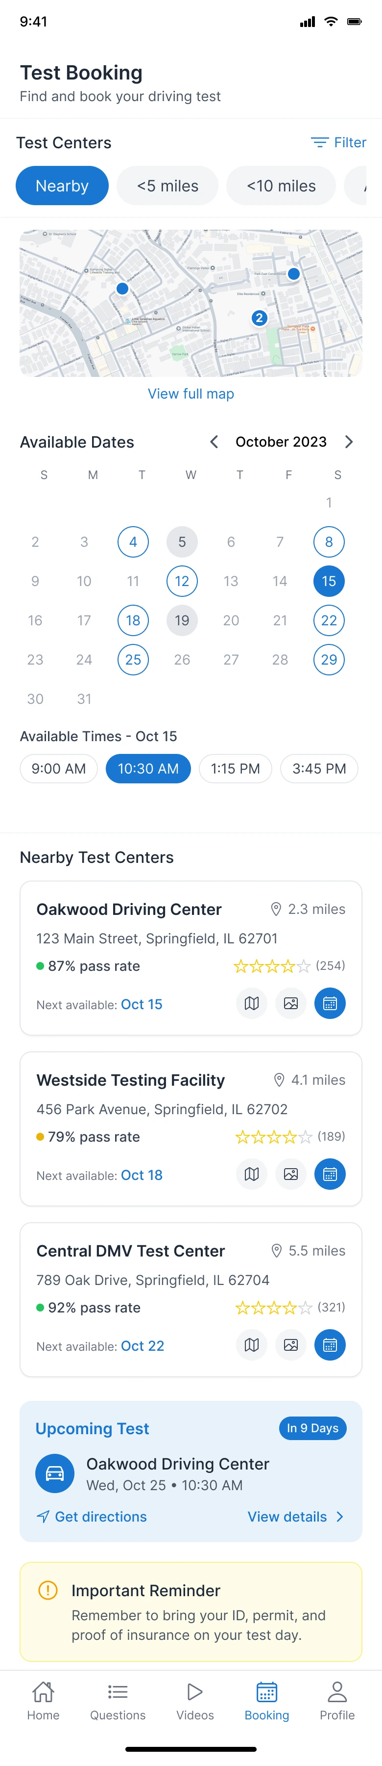Tap the numbered cluster marker on map
Screen dimensions: 382x1766
pos(259,318)
